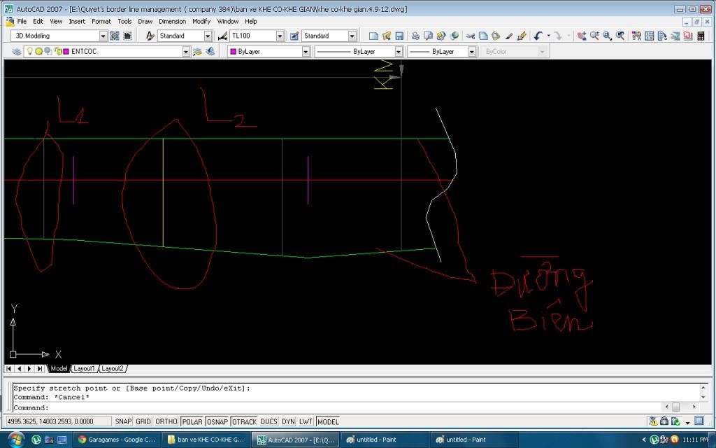The height and width of the screenshot is (448, 716).
Task: Open the ByLayer color control dropdown
Action: coord(306,52)
